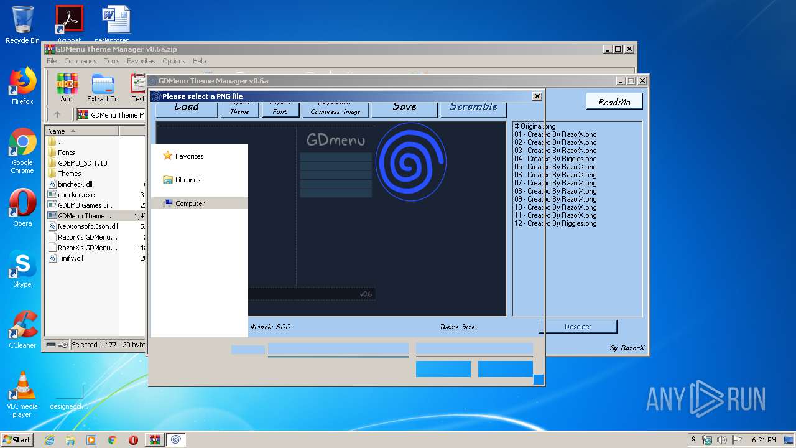Click Import Font button
Image resolution: width=796 pixels, height=448 pixels.
[280, 110]
